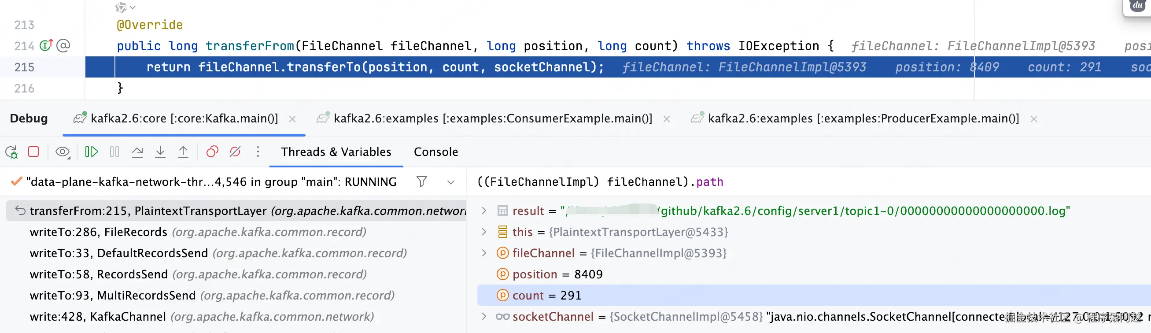Open the thread filter funnel icon
The height and width of the screenshot is (333, 1151).
[x=421, y=181]
